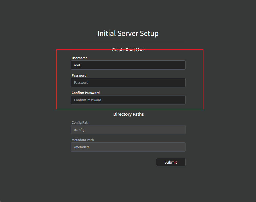Click the Initial Server Setup heading
The width and height of the screenshot is (256, 202).
click(128, 34)
